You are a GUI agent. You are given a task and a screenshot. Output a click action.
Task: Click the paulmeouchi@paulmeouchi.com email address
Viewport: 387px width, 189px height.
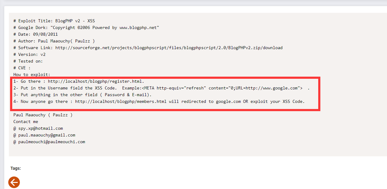pyautogui.click(x=52, y=142)
